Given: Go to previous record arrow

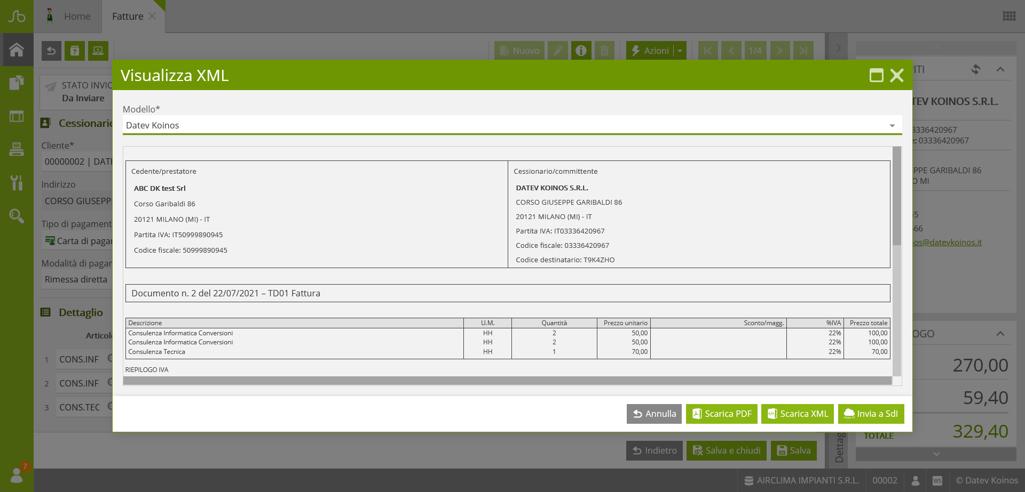Looking at the screenshot, I should pos(731,51).
